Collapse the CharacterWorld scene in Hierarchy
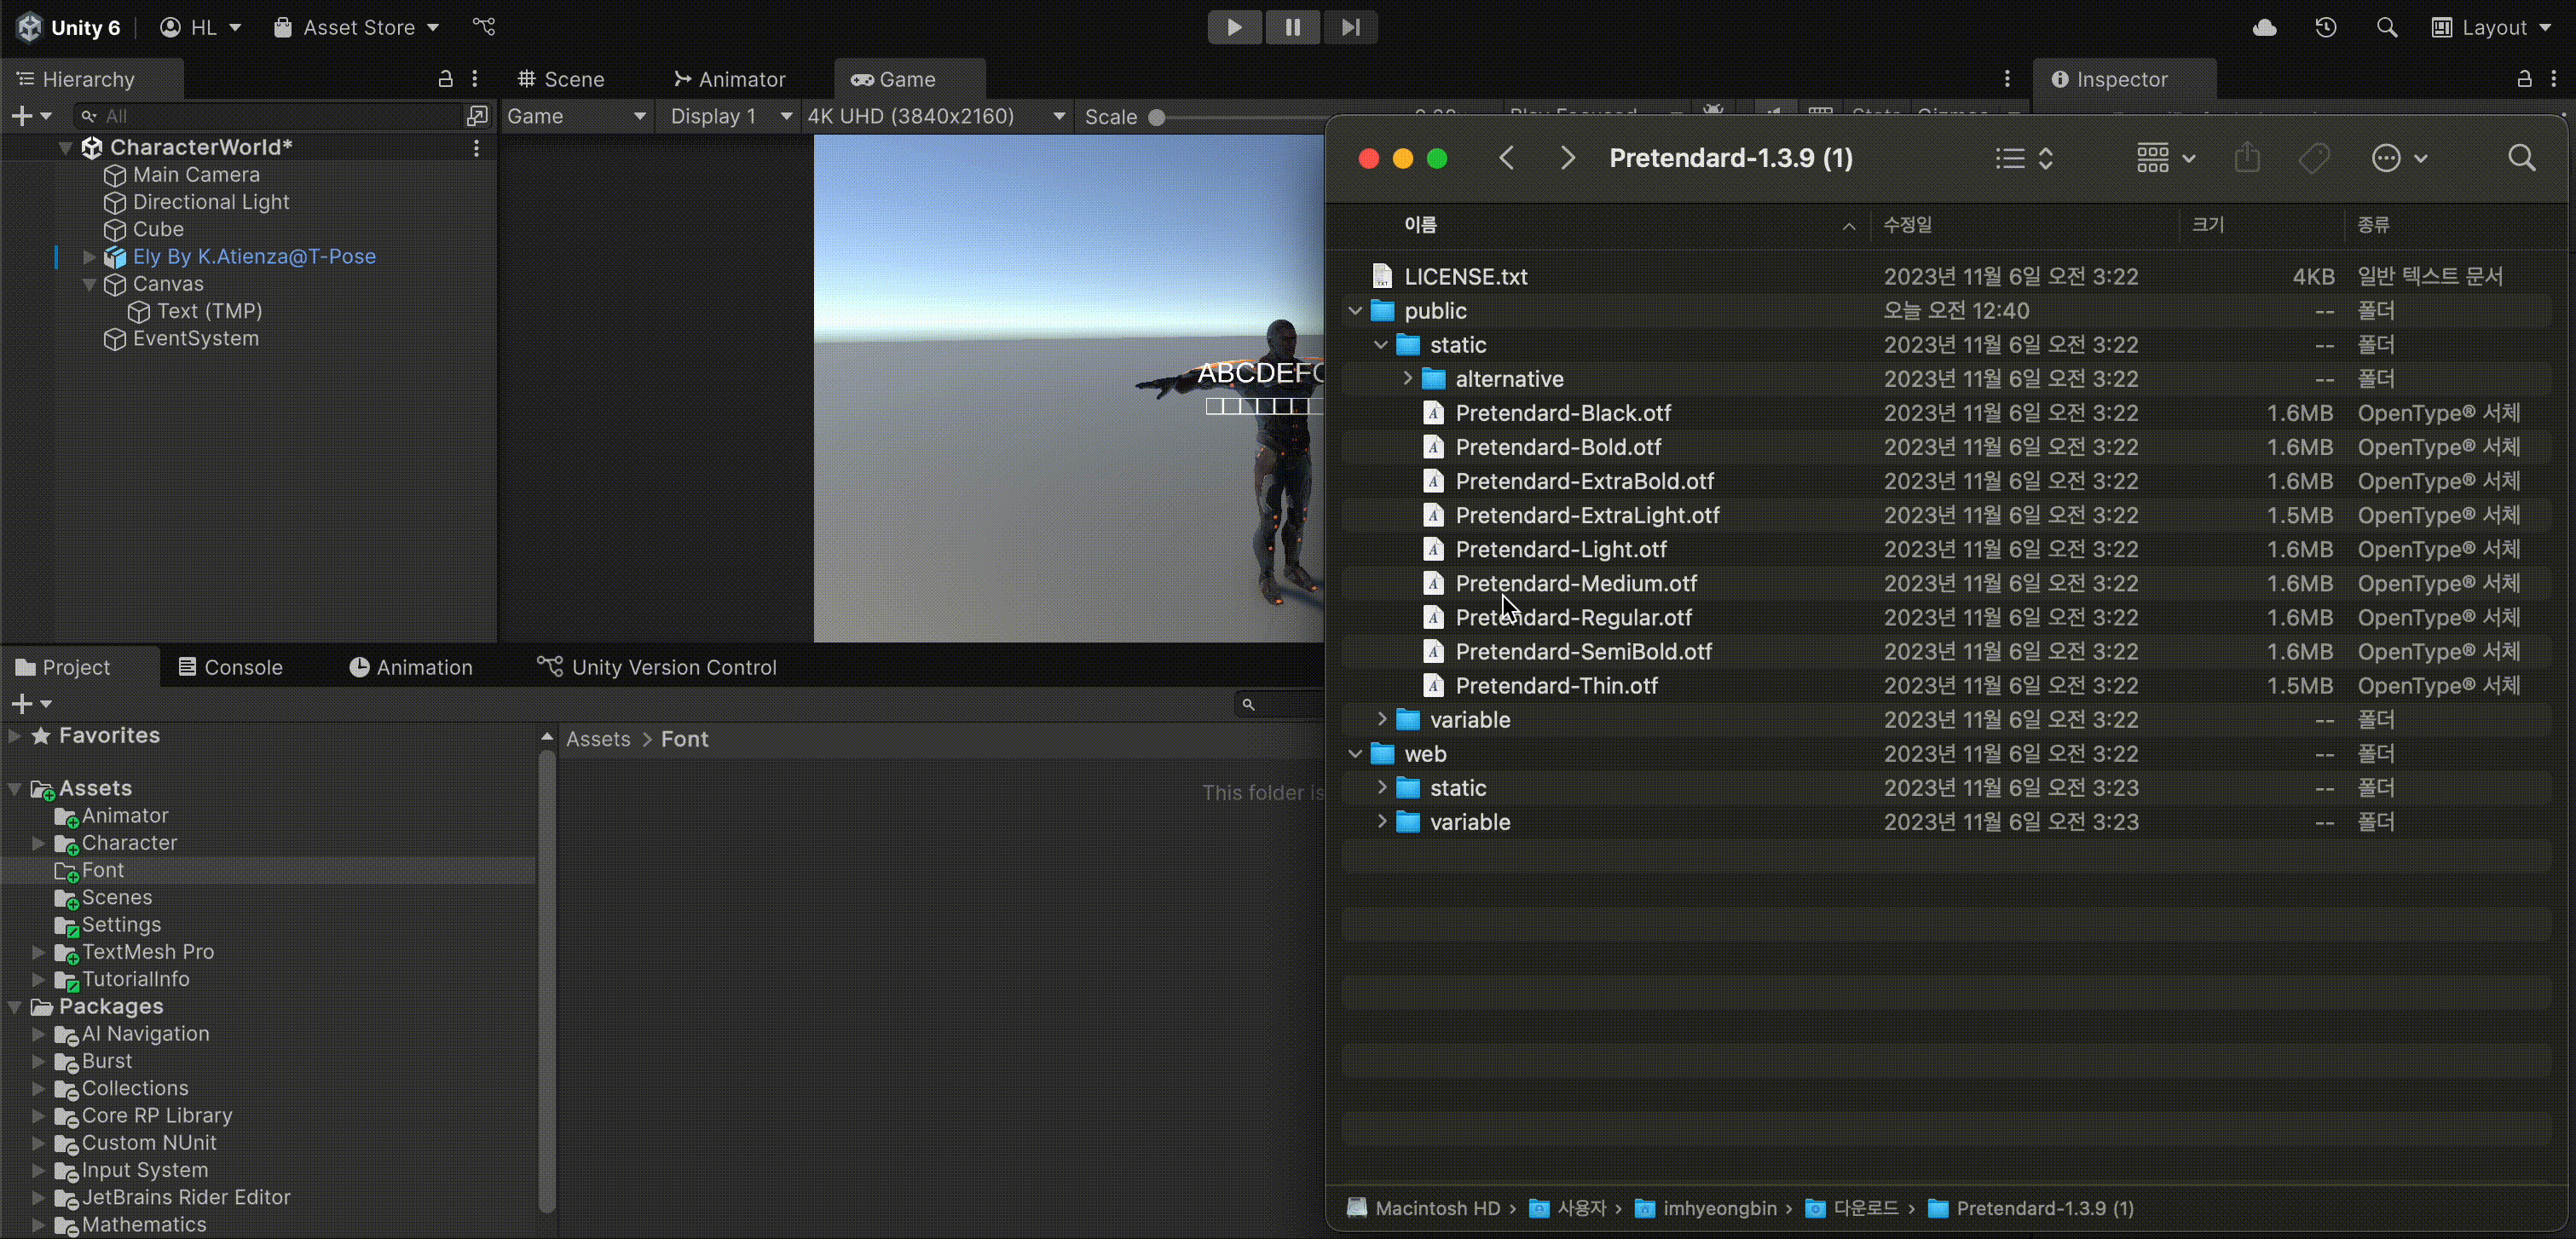The image size is (2576, 1239). [x=66, y=148]
